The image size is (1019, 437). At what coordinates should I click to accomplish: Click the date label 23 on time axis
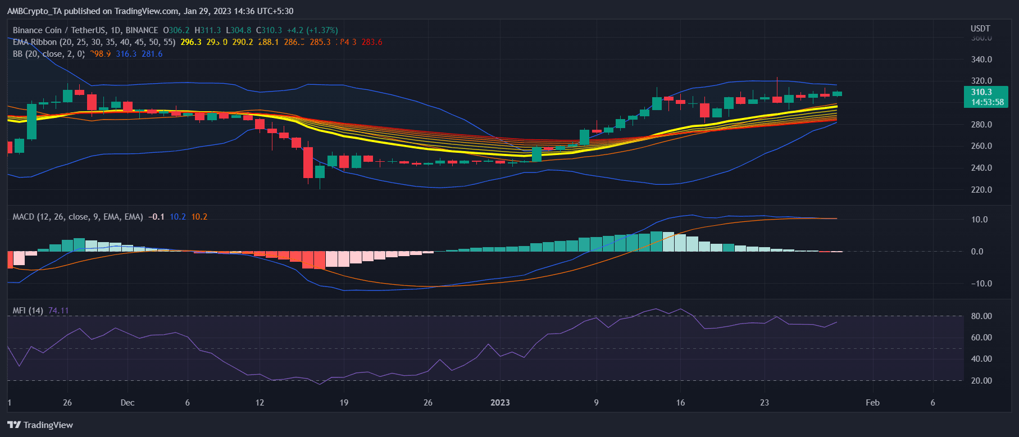(x=765, y=403)
